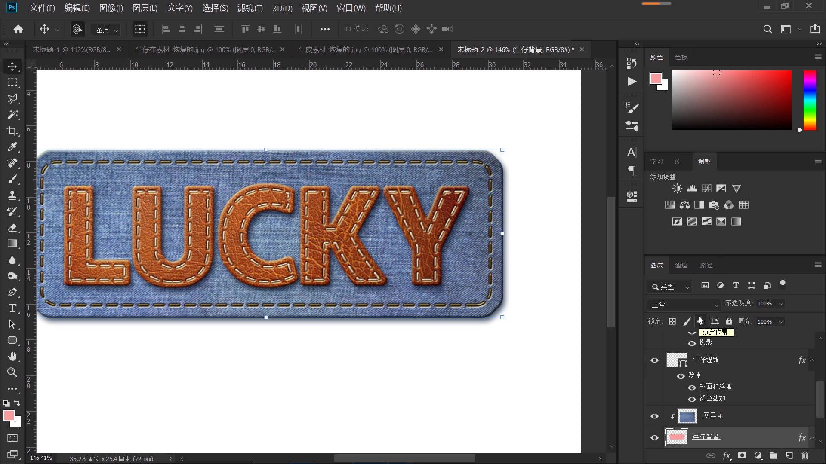Switch to 牛皮素材-恢复的.jpg document tab

point(365,49)
